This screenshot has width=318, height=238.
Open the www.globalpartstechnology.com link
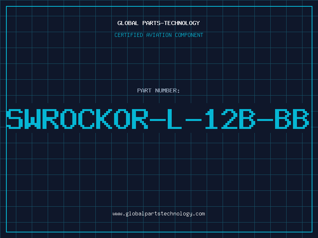[x=159, y=214]
